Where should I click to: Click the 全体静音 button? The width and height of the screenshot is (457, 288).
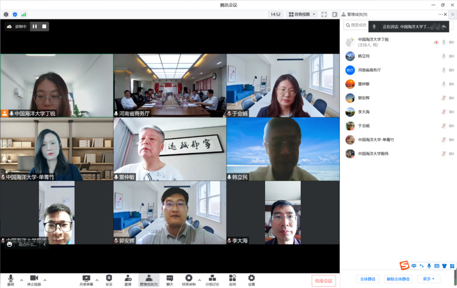[x=367, y=279]
